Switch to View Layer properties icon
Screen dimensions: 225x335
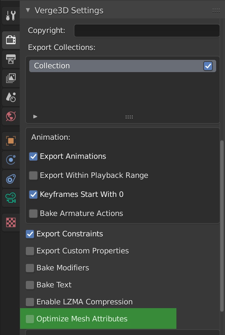tap(11, 78)
